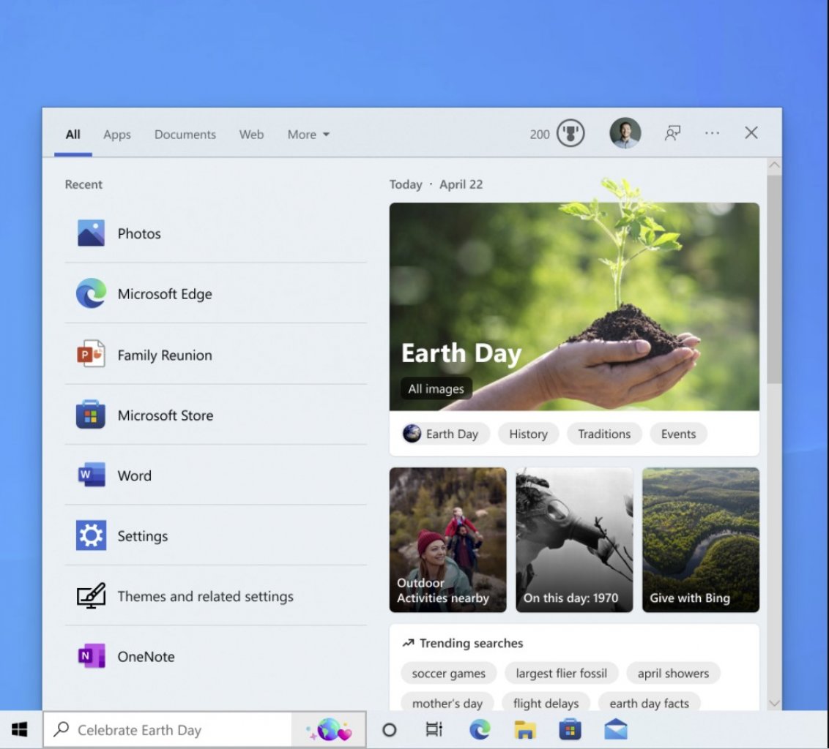This screenshot has height=749, width=829.
Task: Open the Earth Day hero image
Action: 574,306
